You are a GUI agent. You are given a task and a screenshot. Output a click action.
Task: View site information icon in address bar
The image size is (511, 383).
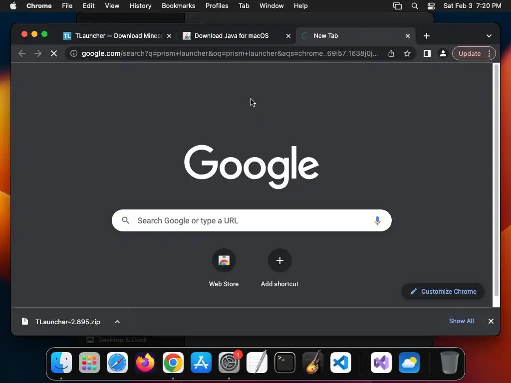click(x=74, y=53)
